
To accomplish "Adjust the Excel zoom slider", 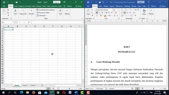I will point(69,89).
